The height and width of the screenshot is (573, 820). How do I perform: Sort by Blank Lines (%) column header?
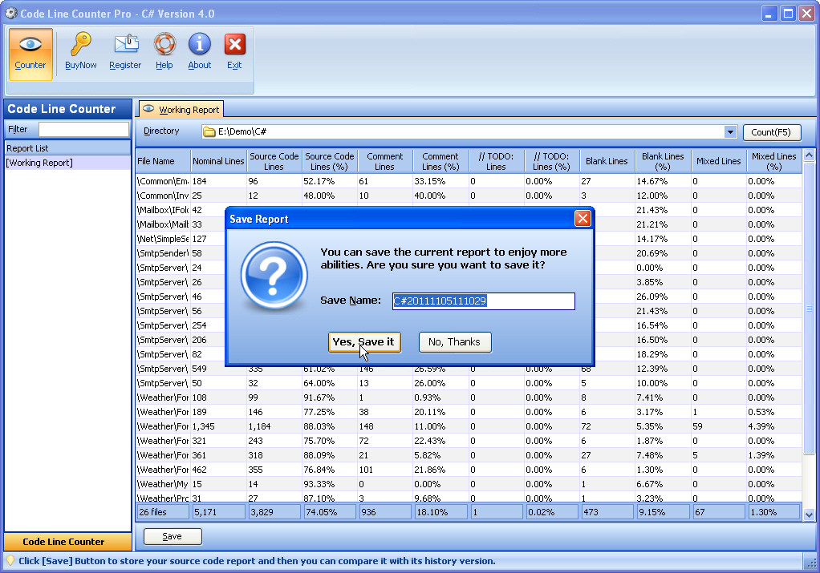[x=663, y=161]
